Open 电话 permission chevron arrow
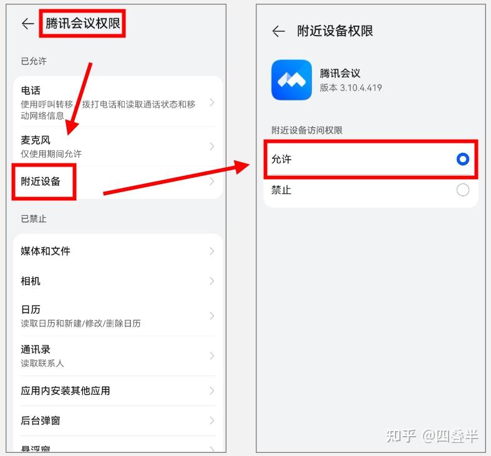This screenshot has height=456, width=491. 212,102
